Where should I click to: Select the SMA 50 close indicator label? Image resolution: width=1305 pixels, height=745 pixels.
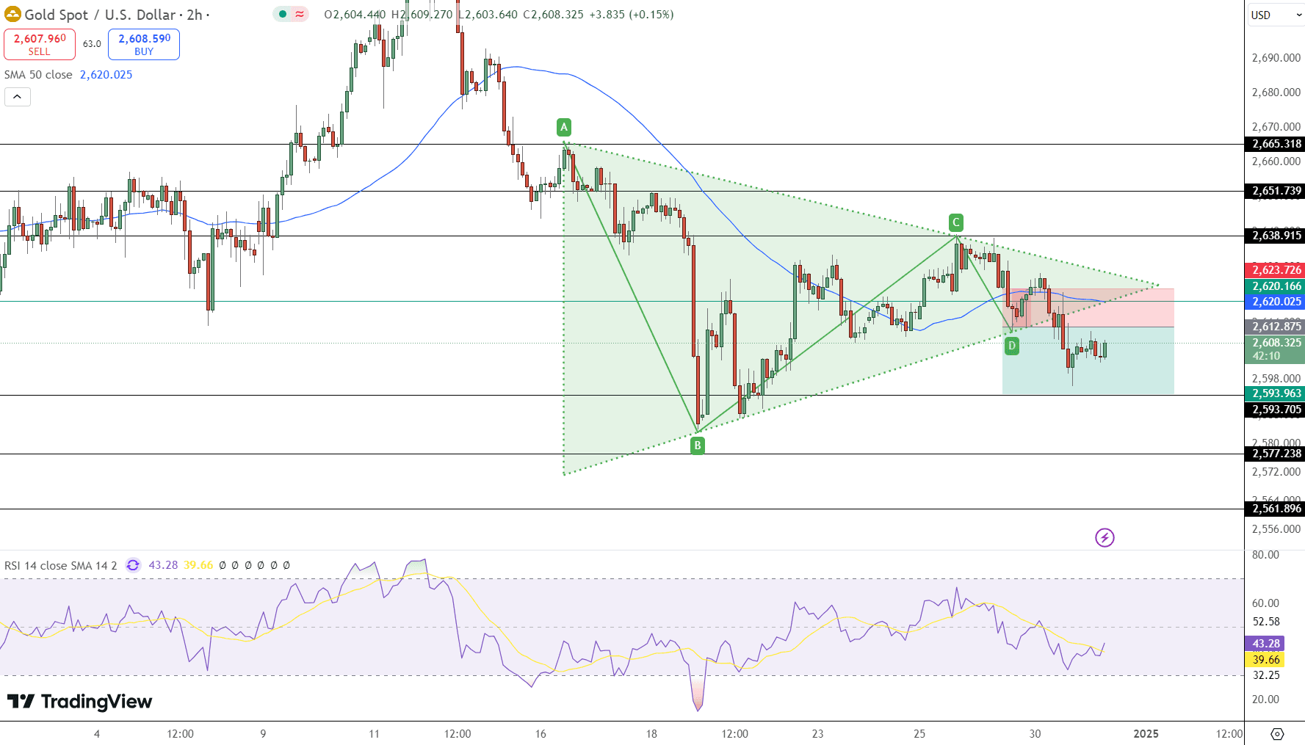(x=38, y=75)
